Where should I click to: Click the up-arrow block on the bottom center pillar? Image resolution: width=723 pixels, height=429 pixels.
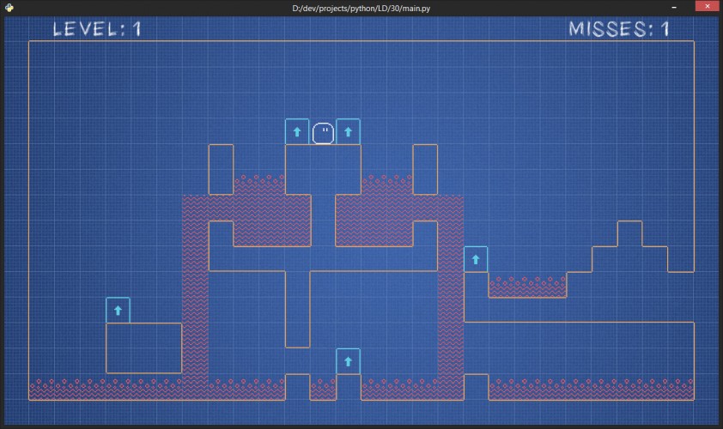coord(348,362)
